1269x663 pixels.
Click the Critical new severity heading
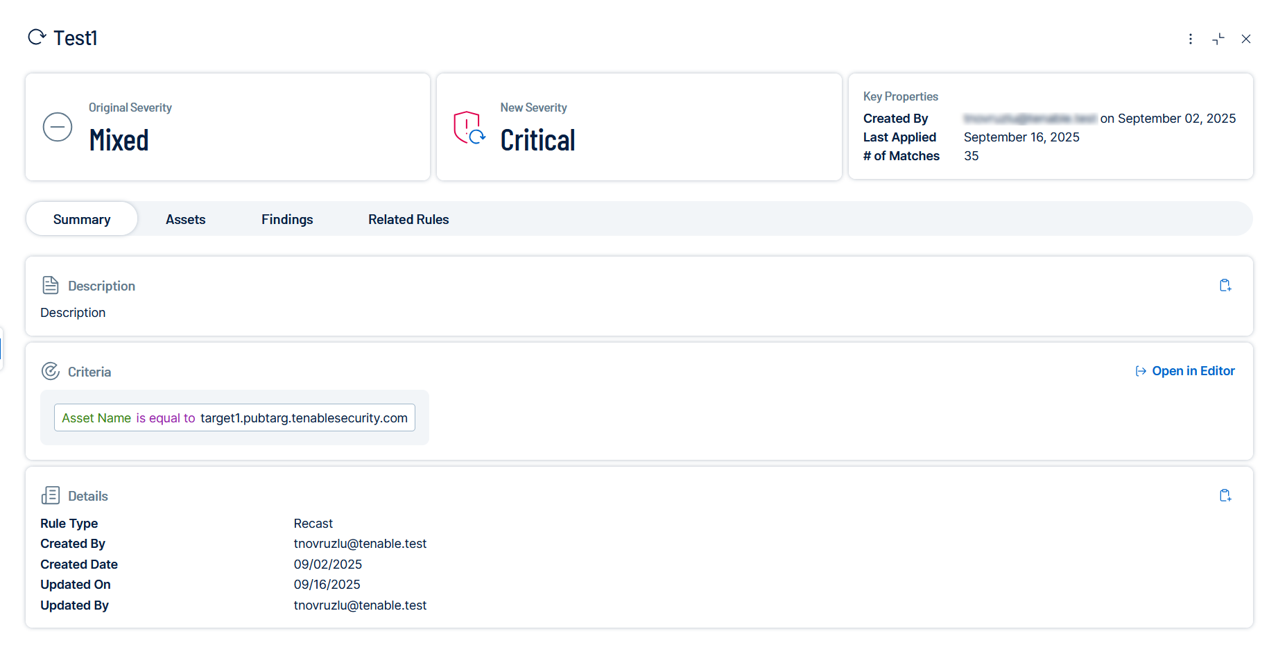(x=537, y=140)
